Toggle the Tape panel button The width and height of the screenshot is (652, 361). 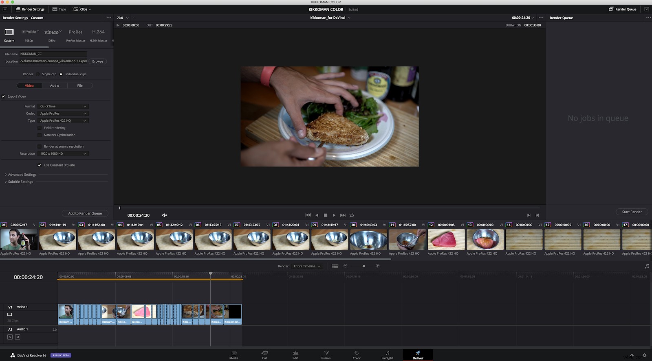pos(59,9)
